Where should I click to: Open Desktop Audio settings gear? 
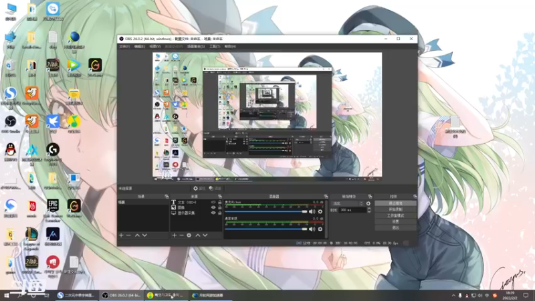[x=320, y=229]
